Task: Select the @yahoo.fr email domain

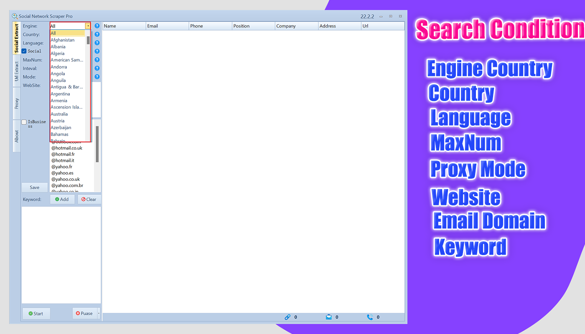Action: coord(62,167)
